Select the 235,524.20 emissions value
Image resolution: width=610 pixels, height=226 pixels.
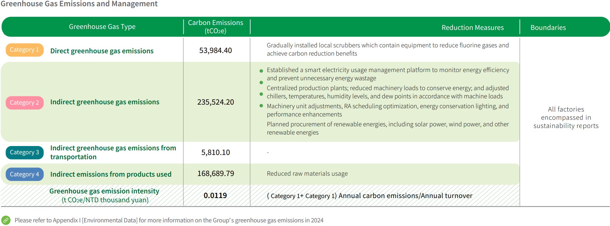coord(216,102)
